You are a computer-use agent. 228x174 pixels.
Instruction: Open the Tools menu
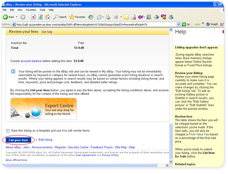pos(42,10)
